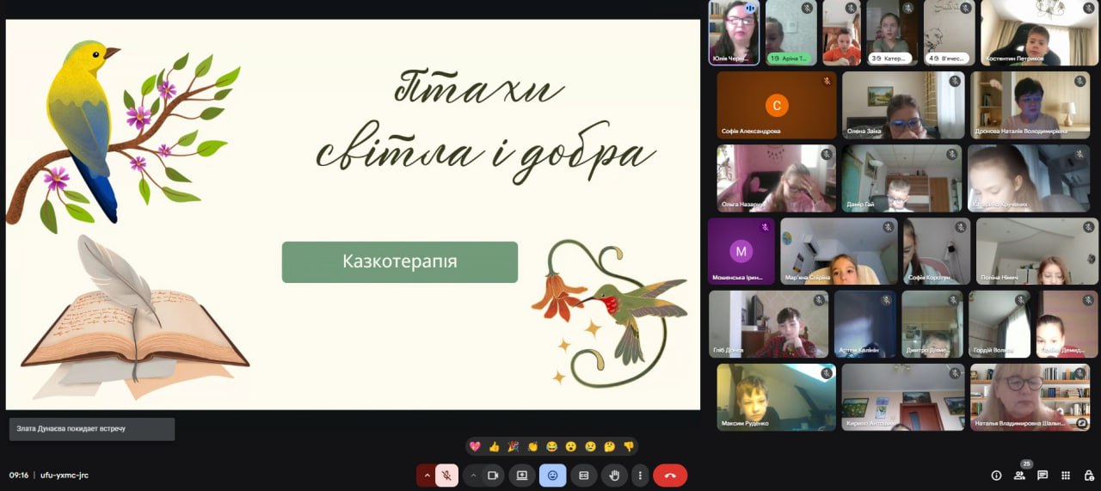Open the three-dot more options menu
This screenshot has width=1101, height=491.
639,475
